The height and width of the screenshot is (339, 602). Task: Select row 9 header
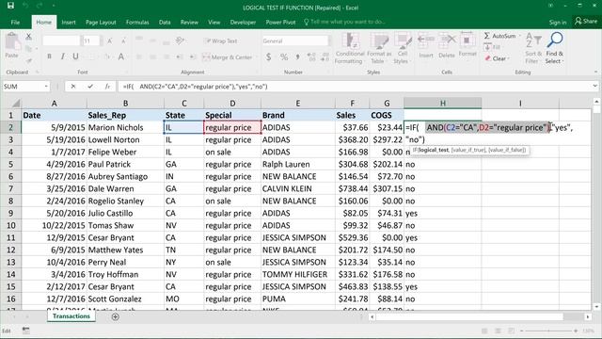click(x=10, y=213)
